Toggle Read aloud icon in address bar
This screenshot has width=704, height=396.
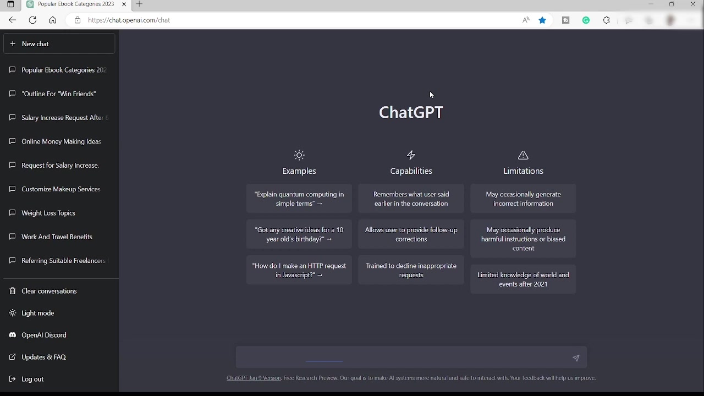526,20
